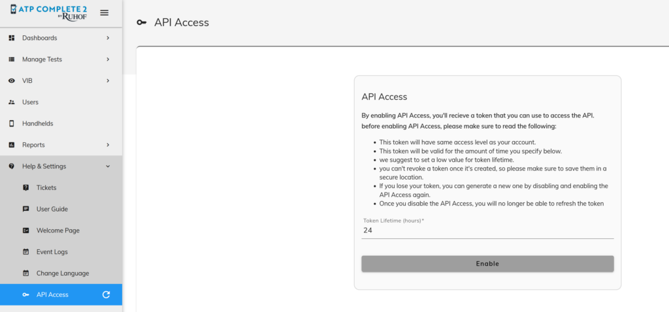Toggle the hamburger menu icon
Image resolution: width=669 pixels, height=312 pixels.
click(x=104, y=13)
